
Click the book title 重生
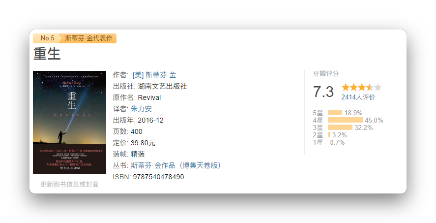click(47, 54)
